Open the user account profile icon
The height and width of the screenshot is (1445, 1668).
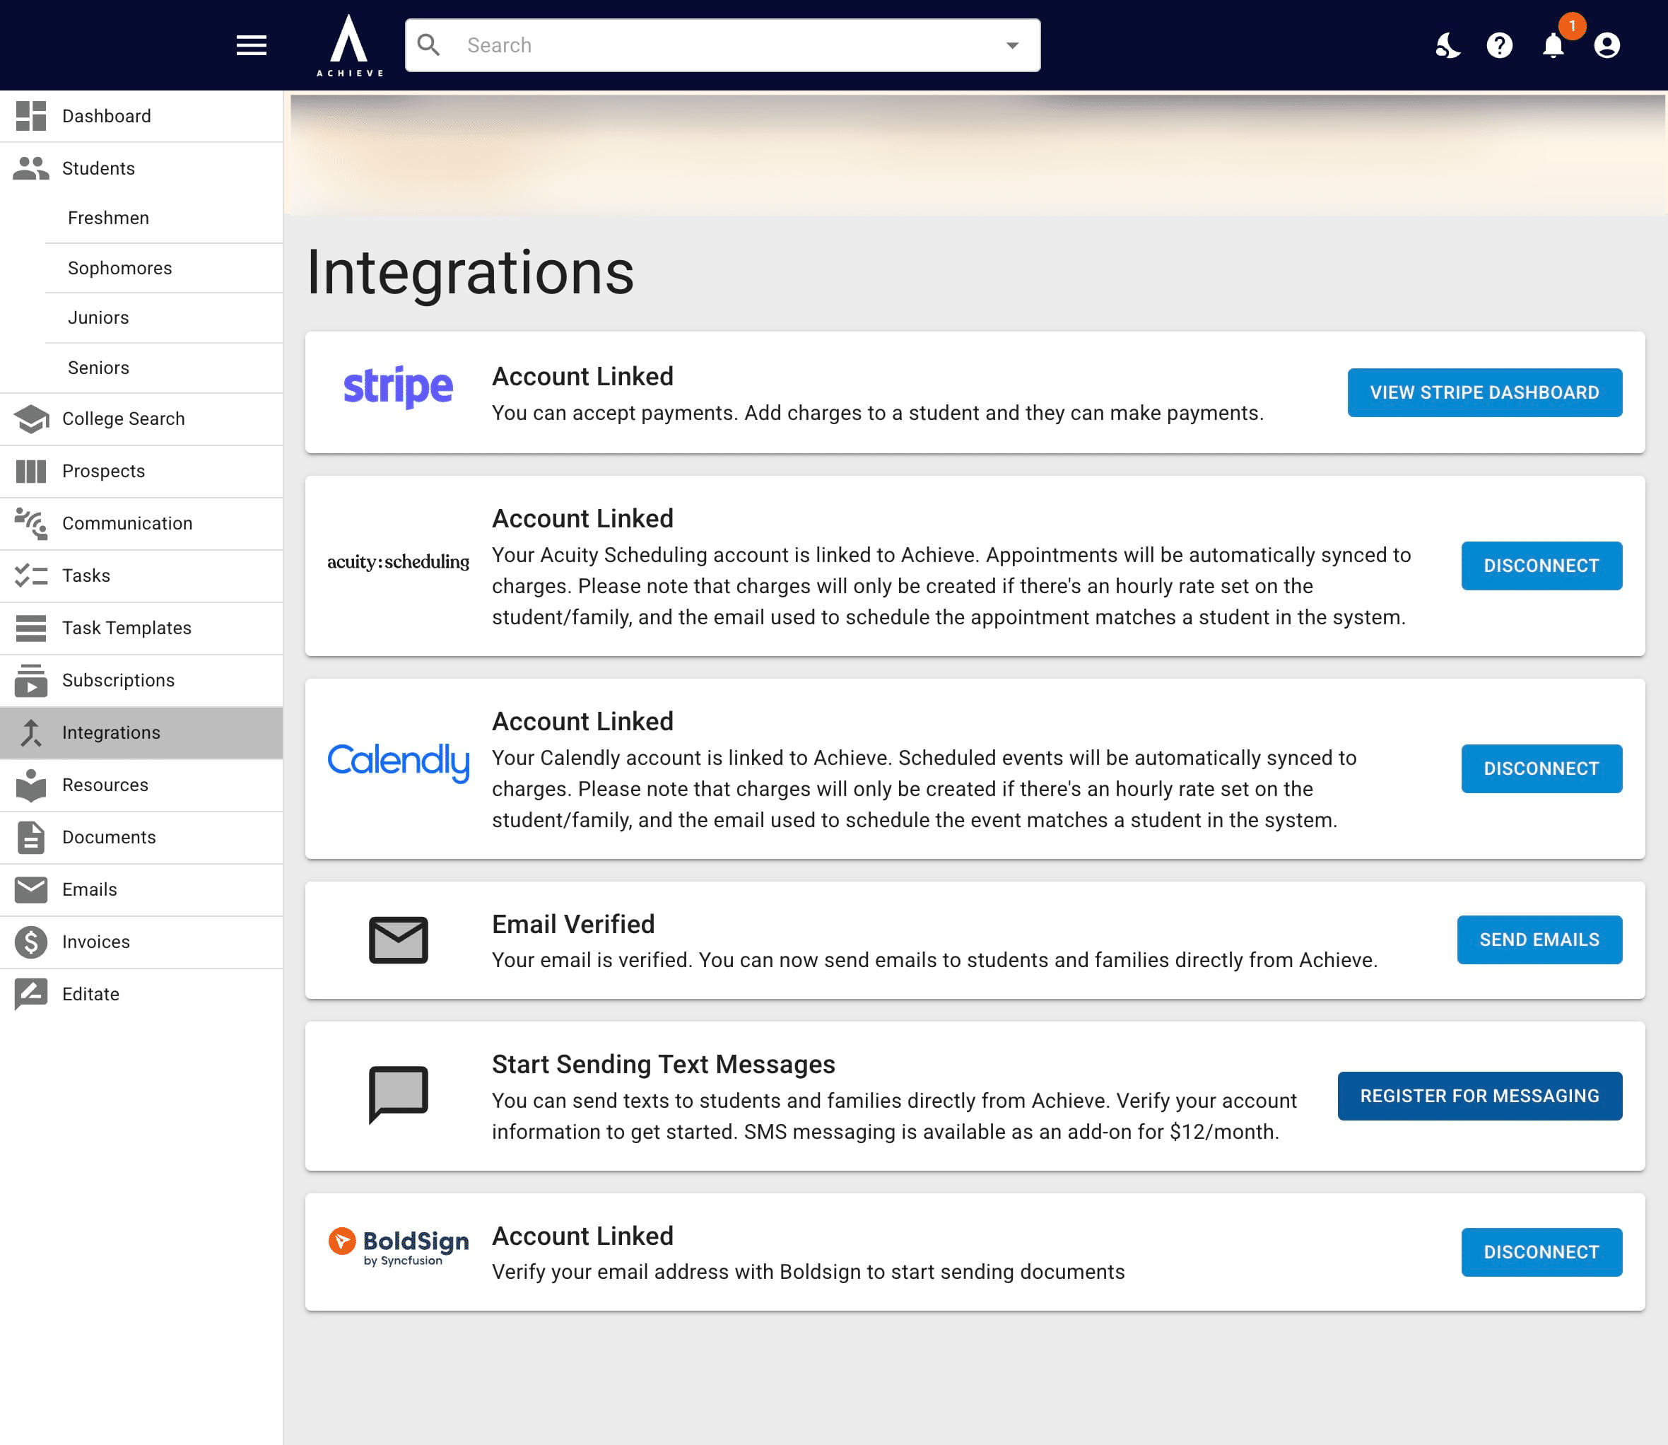pyautogui.click(x=1607, y=45)
